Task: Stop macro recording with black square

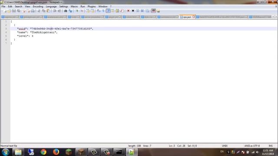Action: [133, 11]
